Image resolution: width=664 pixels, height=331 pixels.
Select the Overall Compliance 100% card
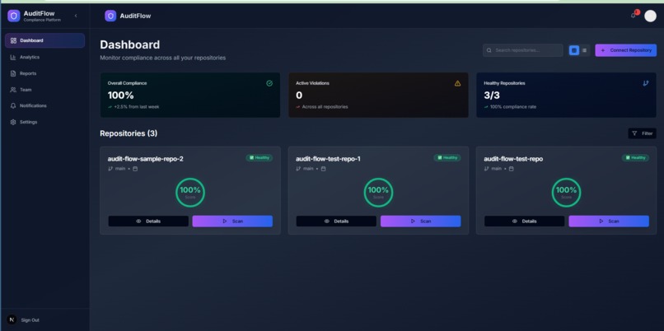[190, 95]
